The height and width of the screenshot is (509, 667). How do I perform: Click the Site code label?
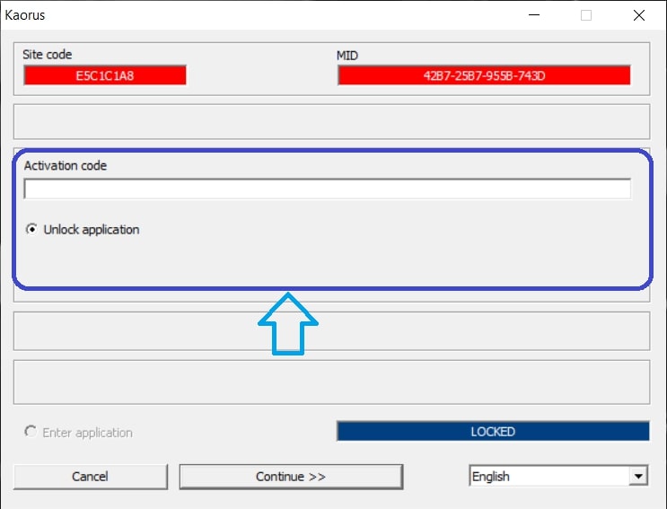pos(48,55)
